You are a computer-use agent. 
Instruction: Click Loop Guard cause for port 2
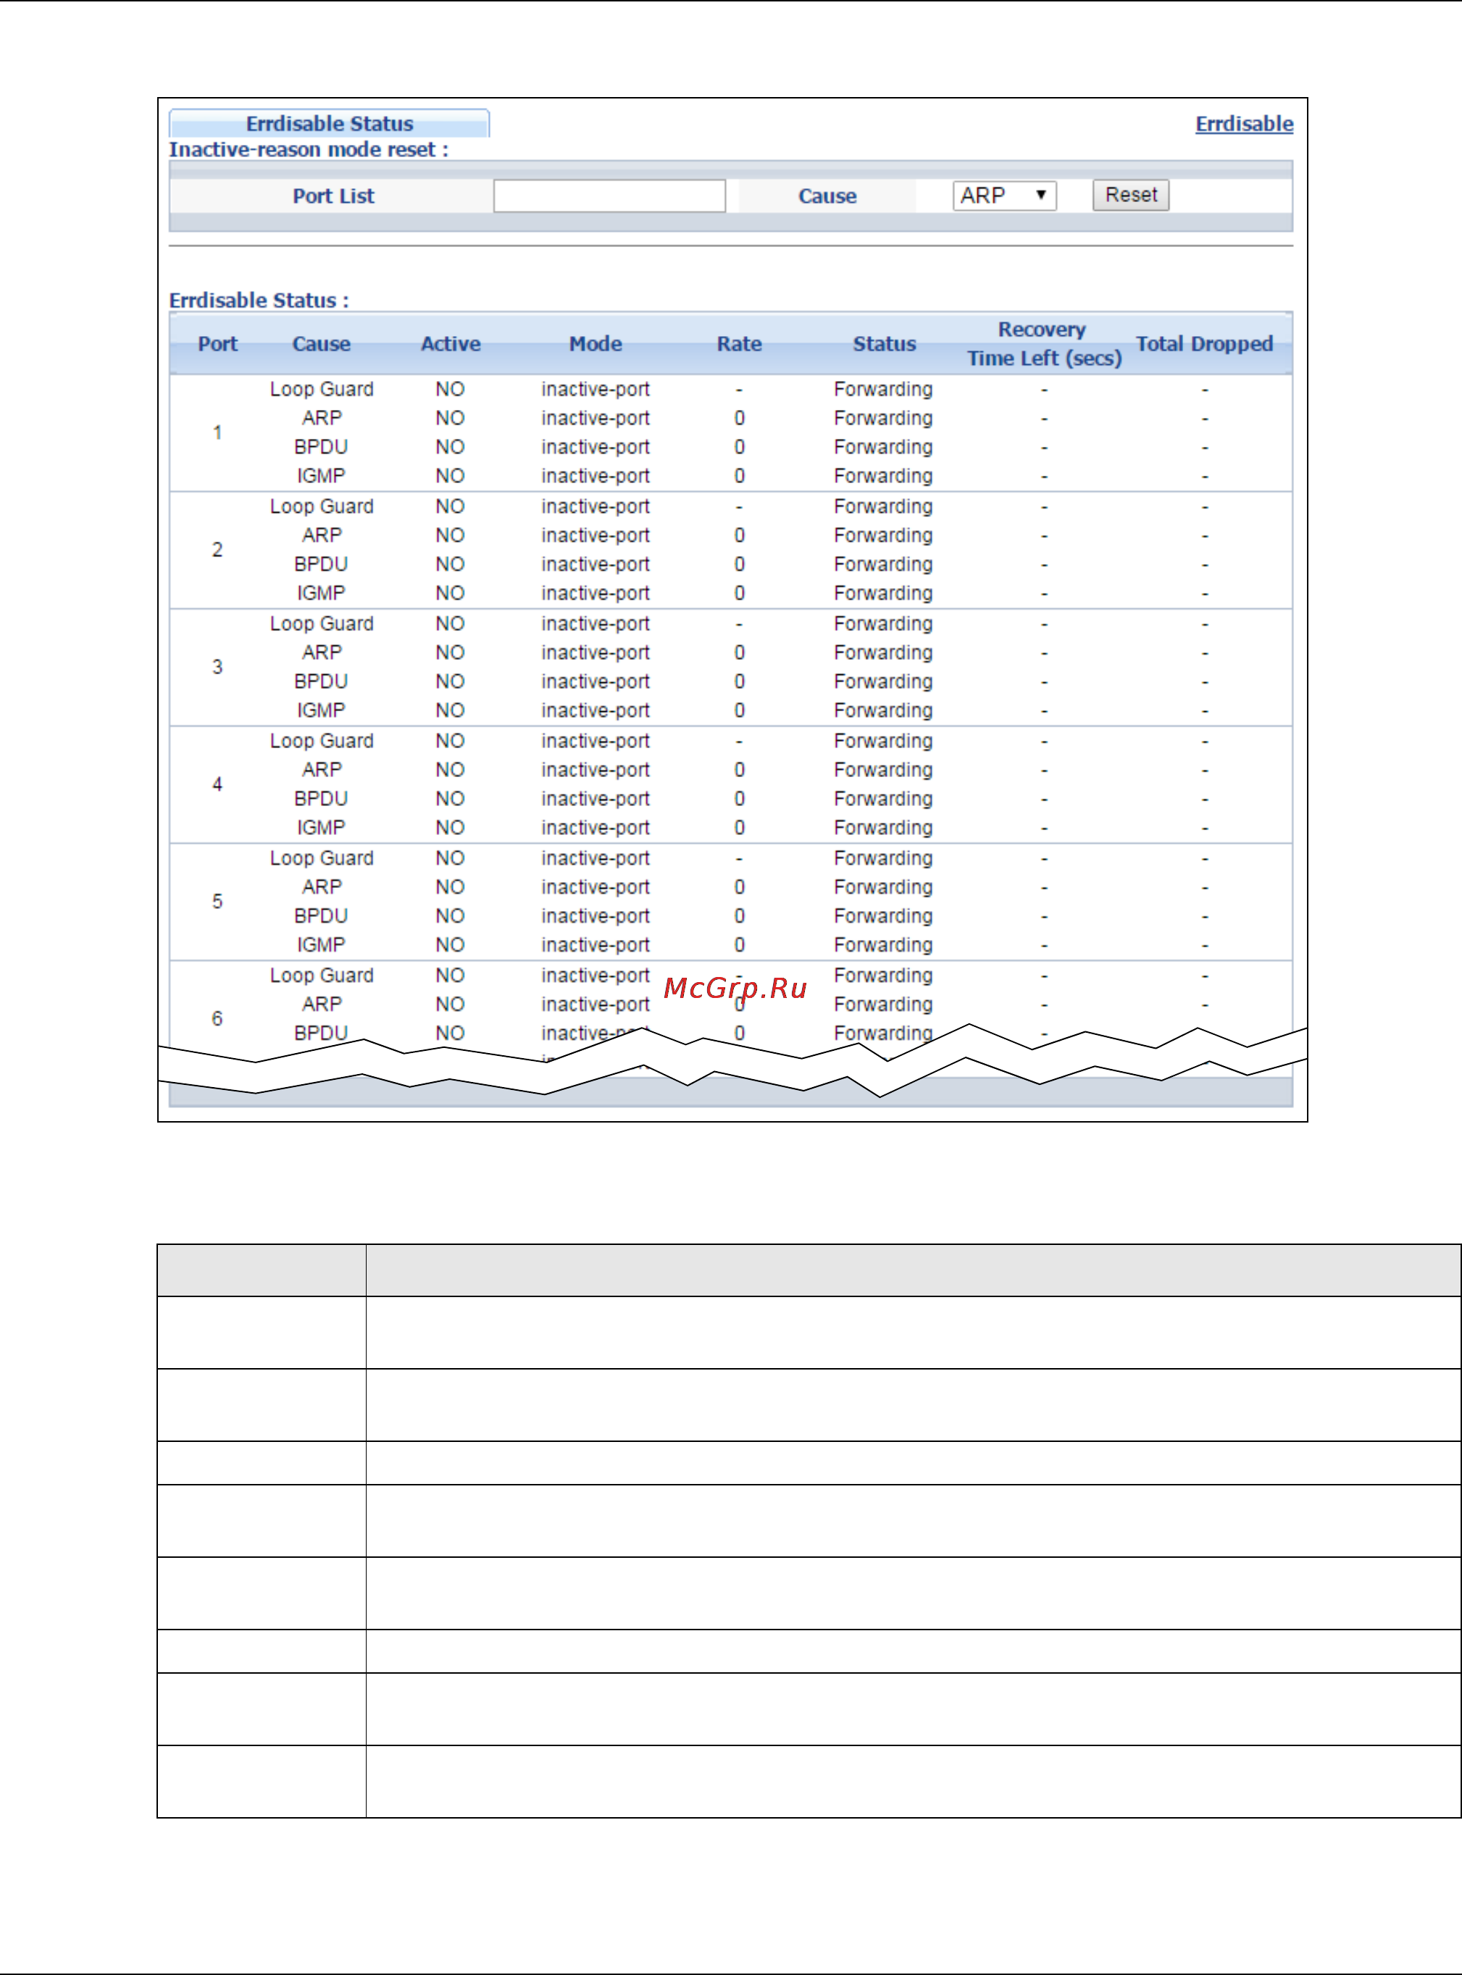(x=321, y=507)
